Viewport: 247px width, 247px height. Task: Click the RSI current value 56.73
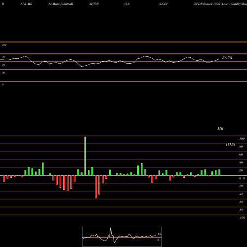click(227, 58)
